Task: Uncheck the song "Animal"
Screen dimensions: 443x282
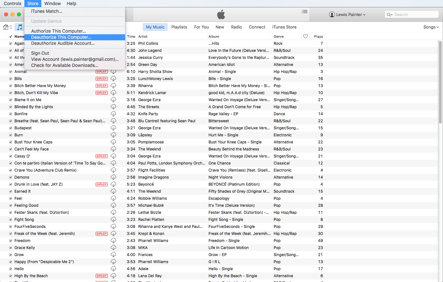Action: 10,71
